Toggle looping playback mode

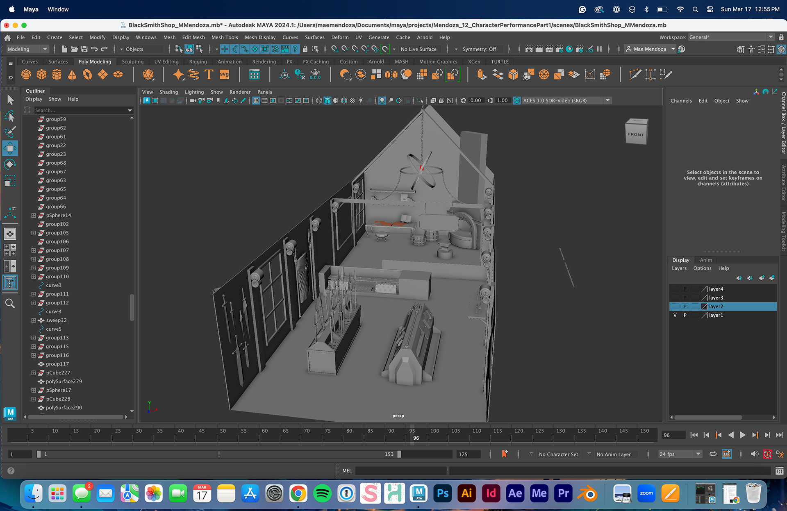(x=713, y=454)
